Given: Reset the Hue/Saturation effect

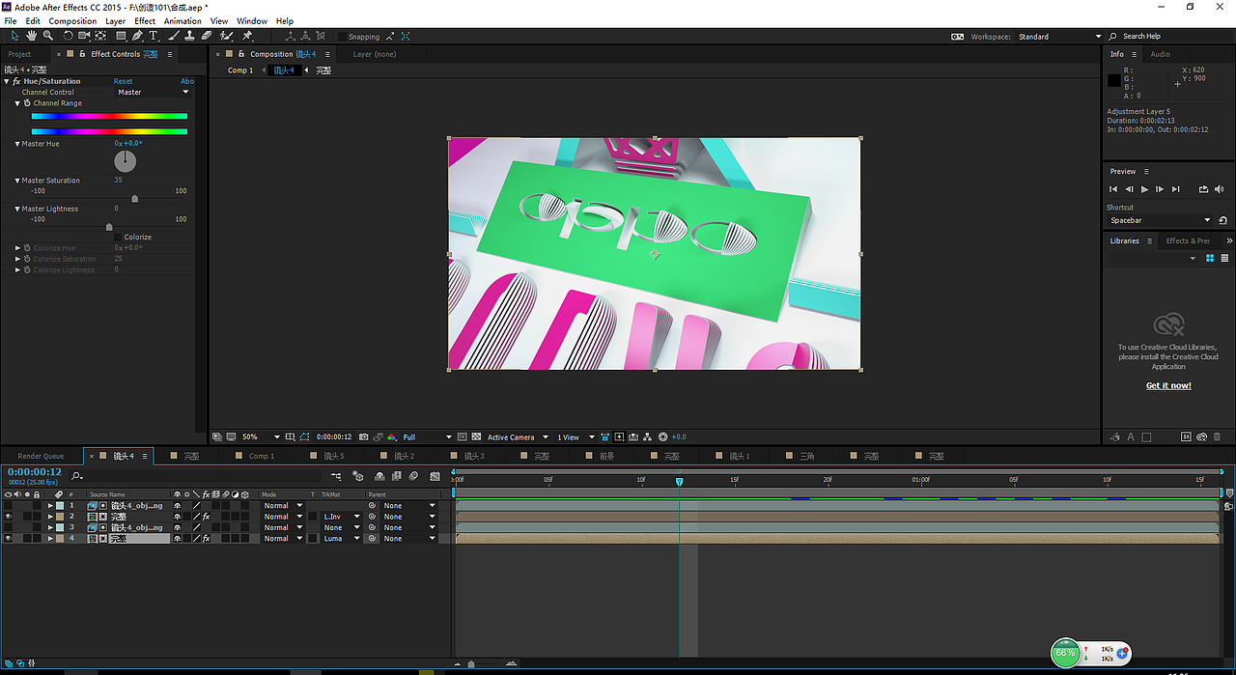Looking at the screenshot, I should pos(123,81).
